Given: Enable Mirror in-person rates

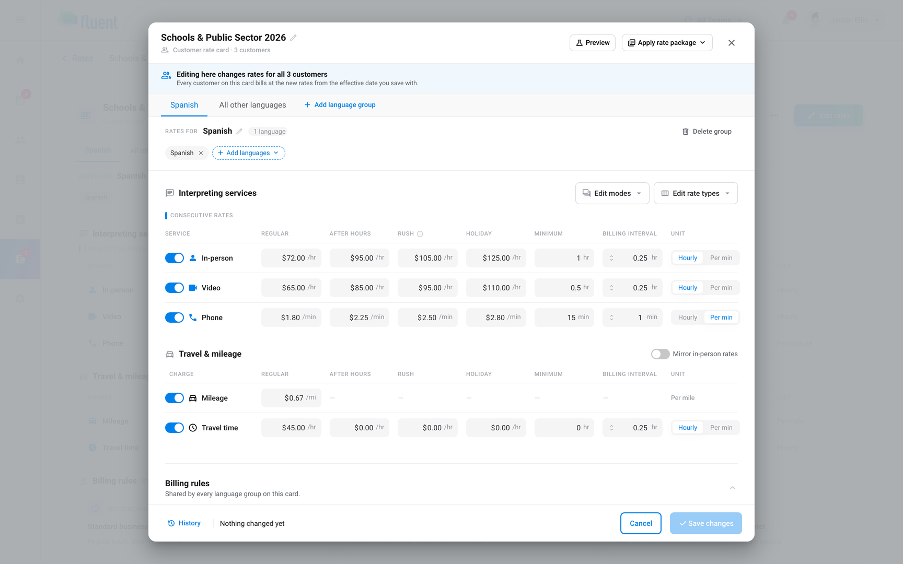Looking at the screenshot, I should [661, 354].
